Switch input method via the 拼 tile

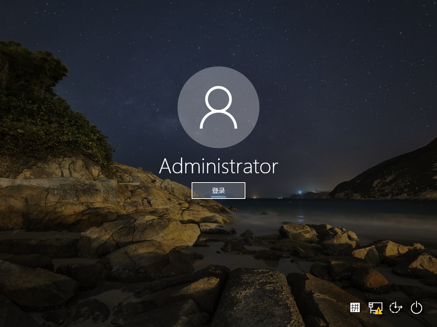[x=355, y=307]
